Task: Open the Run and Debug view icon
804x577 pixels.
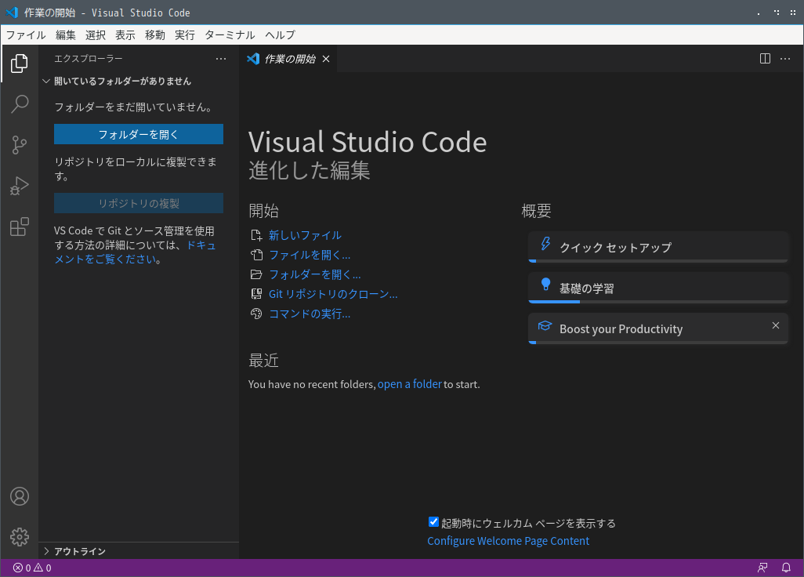Action: tap(20, 186)
